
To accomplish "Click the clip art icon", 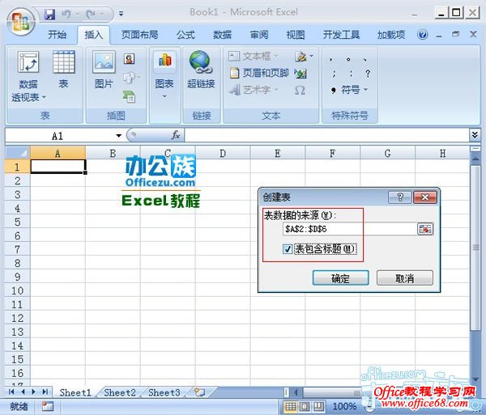I will [x=130, y=58].
